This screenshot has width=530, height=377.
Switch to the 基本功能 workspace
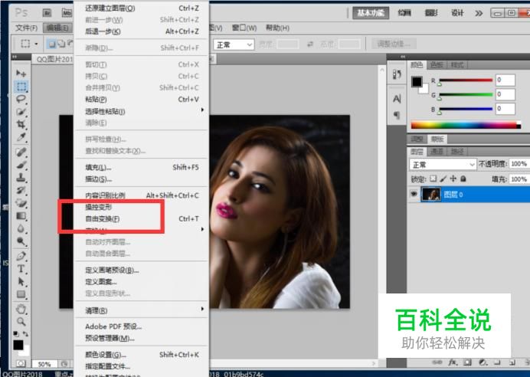(x=371, y=13)
